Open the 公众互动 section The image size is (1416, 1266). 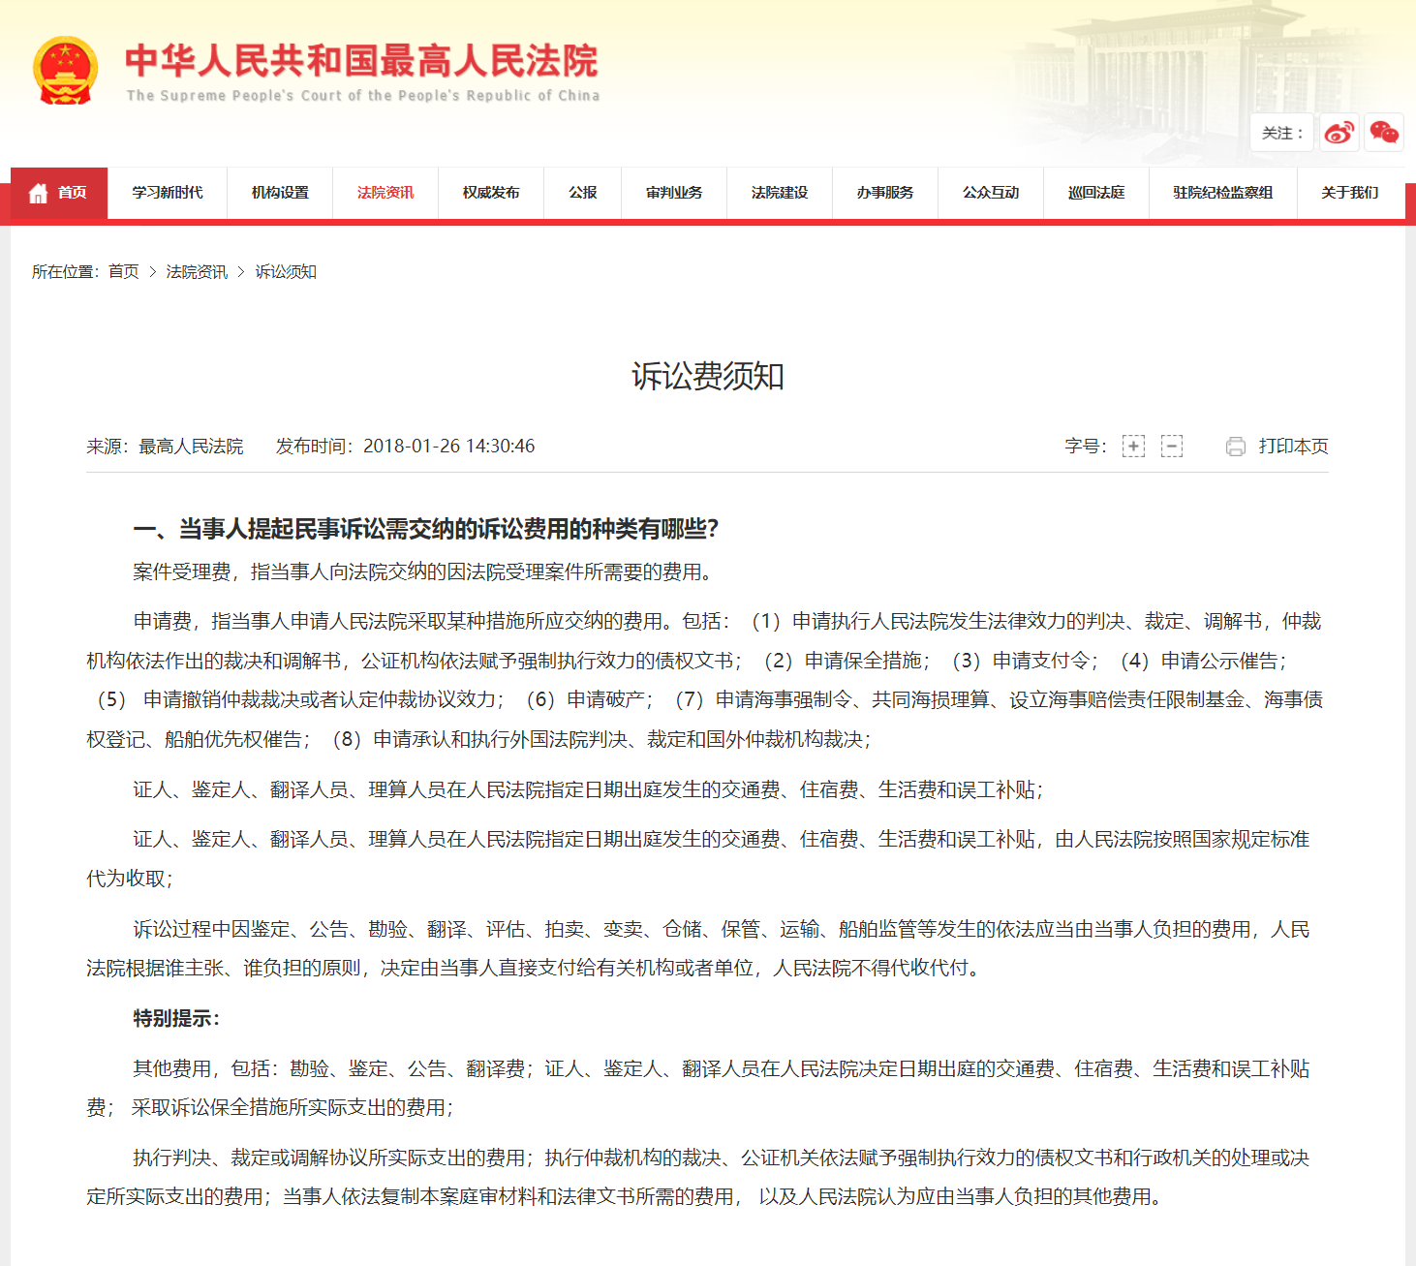click(x=990, y=193)
